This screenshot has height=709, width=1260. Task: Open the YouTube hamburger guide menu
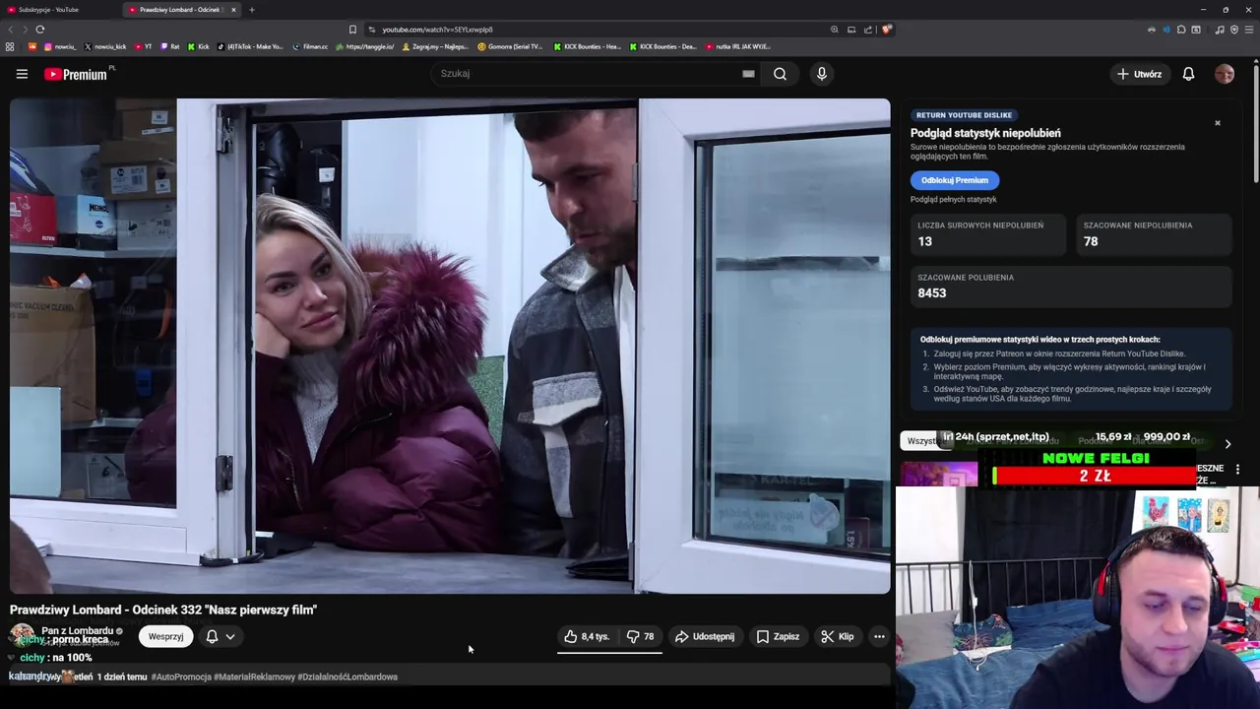tap(22, 74)
